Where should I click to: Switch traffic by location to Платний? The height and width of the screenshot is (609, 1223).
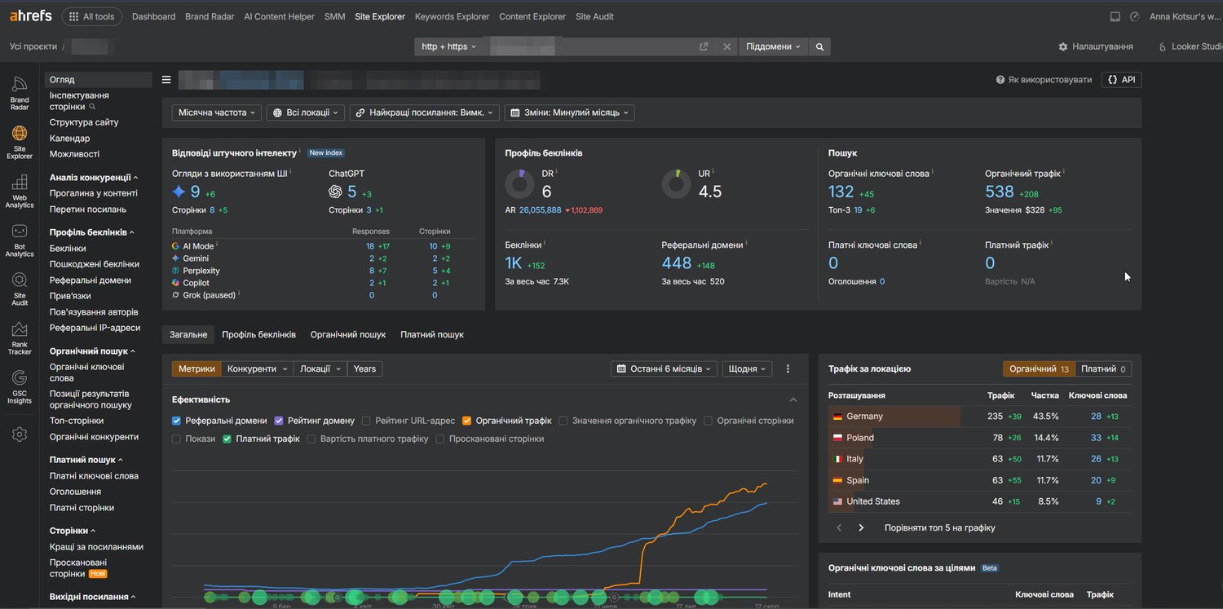click(1103, 368)
